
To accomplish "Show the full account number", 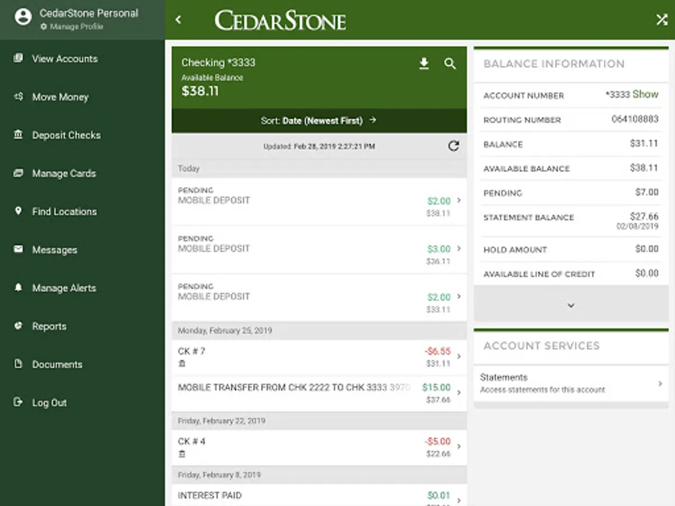I will (x=645, y=94).
